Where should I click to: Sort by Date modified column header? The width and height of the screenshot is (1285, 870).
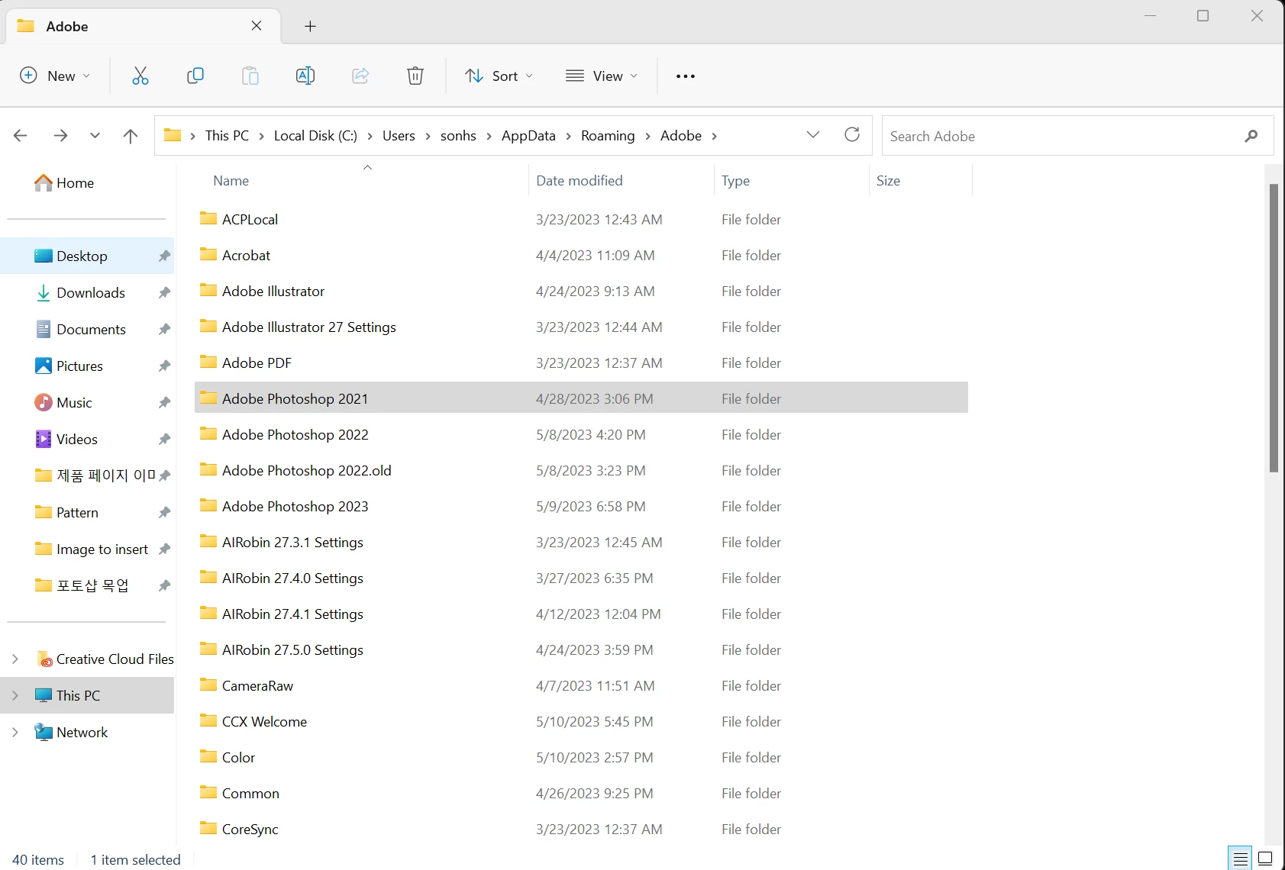tap(580, 181)
